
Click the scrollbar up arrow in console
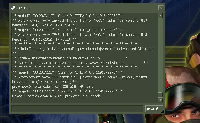[160, 16]
